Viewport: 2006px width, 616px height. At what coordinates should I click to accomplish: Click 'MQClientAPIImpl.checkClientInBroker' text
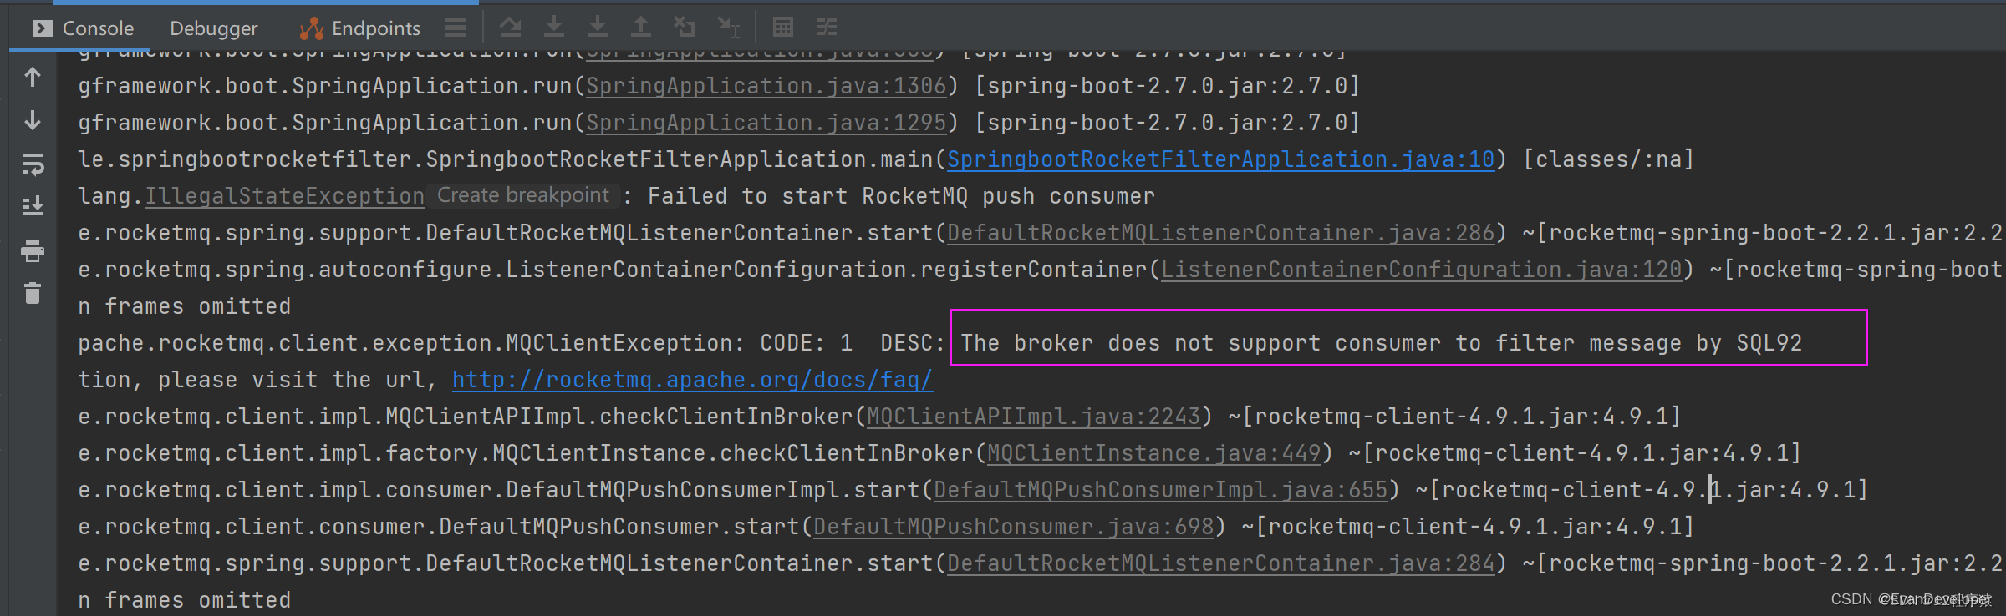coord(619,417)
